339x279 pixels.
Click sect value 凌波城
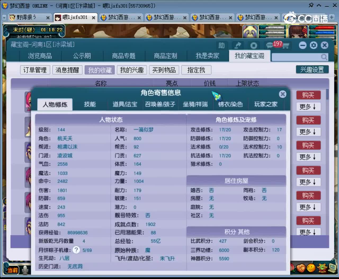65,156
